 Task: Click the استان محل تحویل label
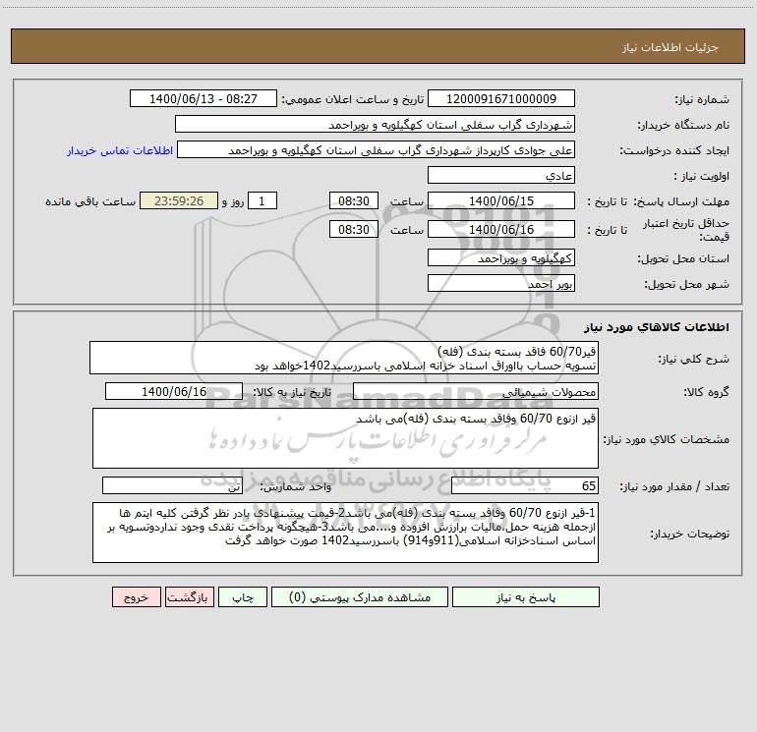coord(683,258)
